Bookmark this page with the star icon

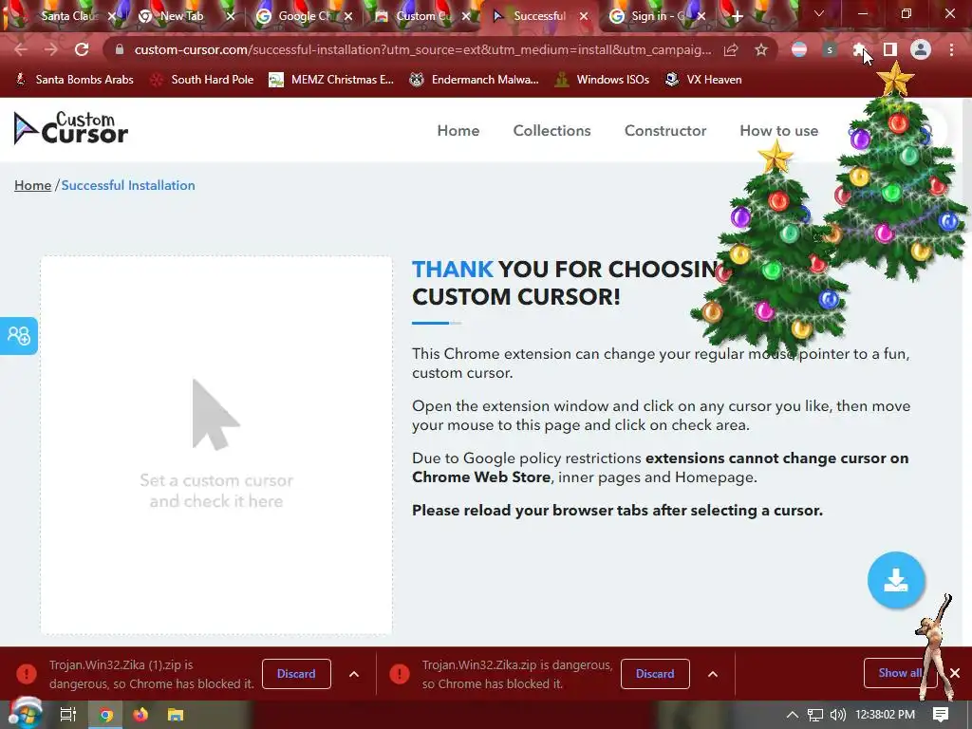coord(761,49)
